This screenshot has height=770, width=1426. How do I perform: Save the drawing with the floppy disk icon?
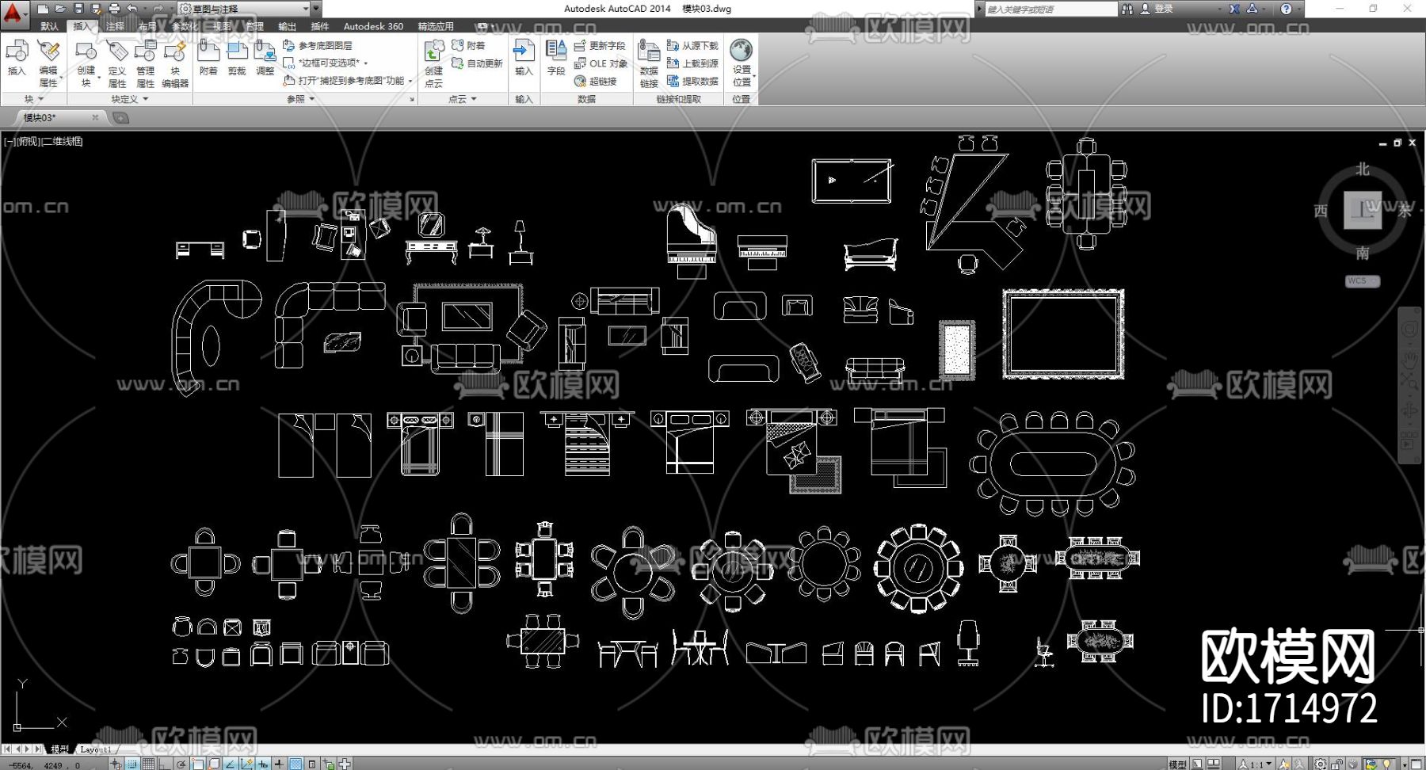(x=78, y=9)
